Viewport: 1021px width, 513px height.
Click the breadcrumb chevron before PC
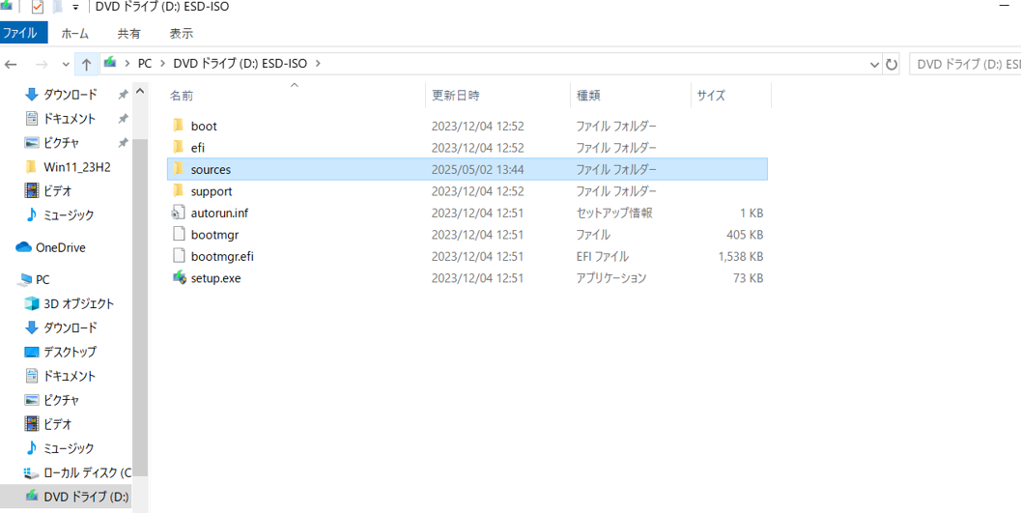coord(127,64)
